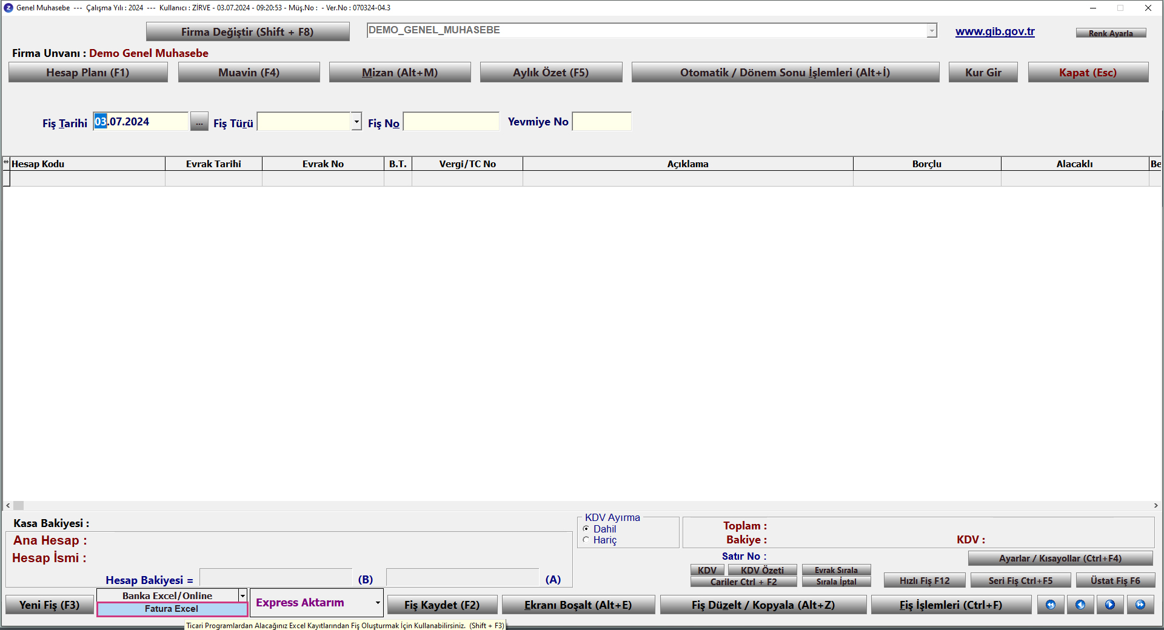Click the row selector in the grid
This screenshot has height=630, width=1164.
tap(7, 179)
